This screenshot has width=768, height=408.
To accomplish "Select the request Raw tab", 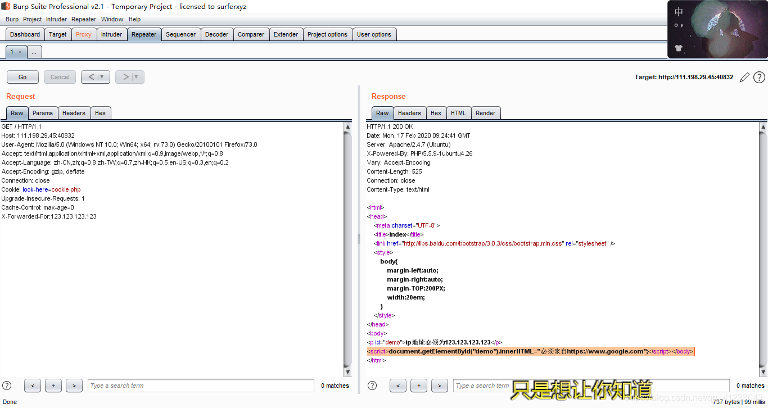I will click(x=17, y=113).
